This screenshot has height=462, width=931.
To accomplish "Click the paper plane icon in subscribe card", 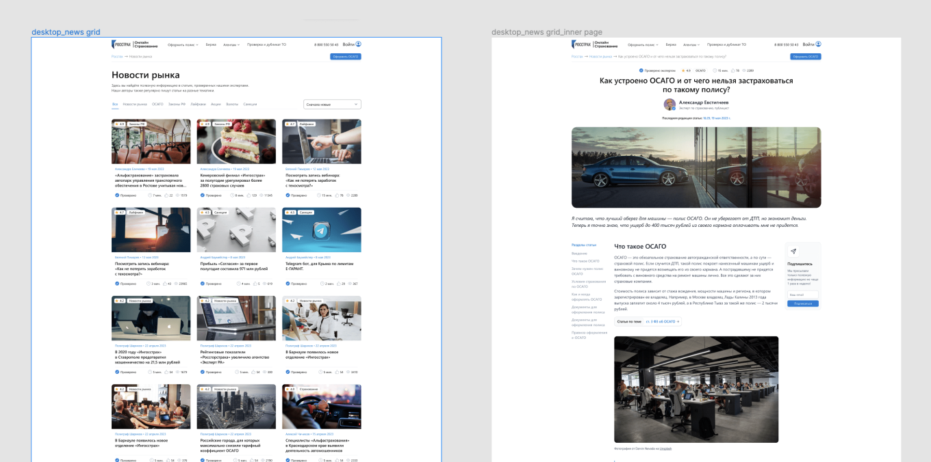I will 793,252.
